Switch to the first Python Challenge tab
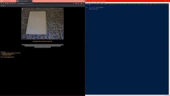170x96 pixels. coord(8,1)
